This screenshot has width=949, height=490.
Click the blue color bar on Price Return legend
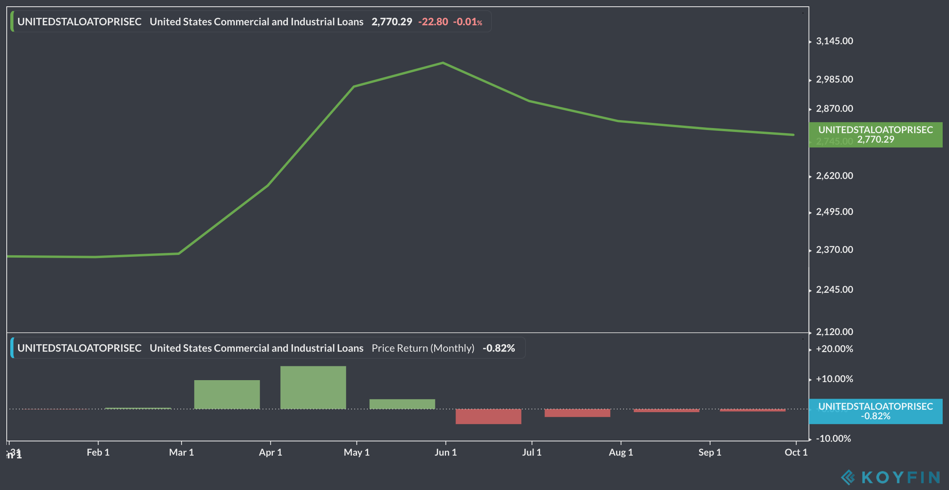coord(12,348)
